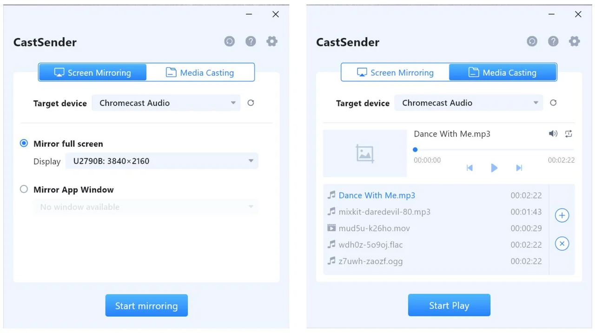Viewport: 595px width, 333px height.
Task: Click the Start Play button
Action: coord(449,305)
